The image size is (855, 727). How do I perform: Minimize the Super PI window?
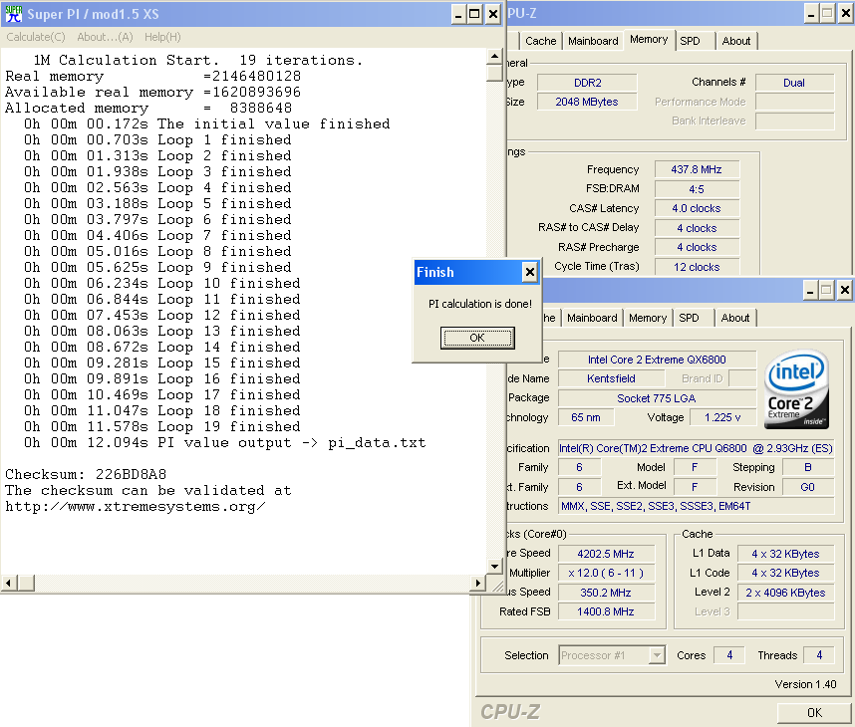click(458, 14)
